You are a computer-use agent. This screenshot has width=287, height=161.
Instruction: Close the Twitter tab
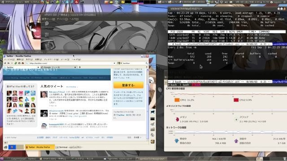[x=38, y=68]
